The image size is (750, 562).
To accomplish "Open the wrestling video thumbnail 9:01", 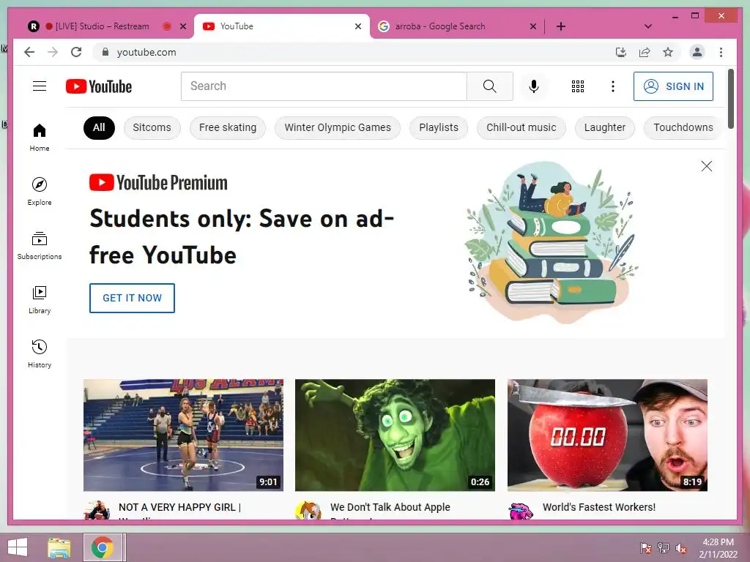I will pos(183,435).
